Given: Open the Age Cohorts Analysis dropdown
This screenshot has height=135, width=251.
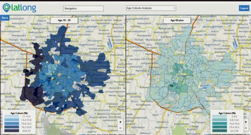Looking at the screenshot, I should 151,8.
